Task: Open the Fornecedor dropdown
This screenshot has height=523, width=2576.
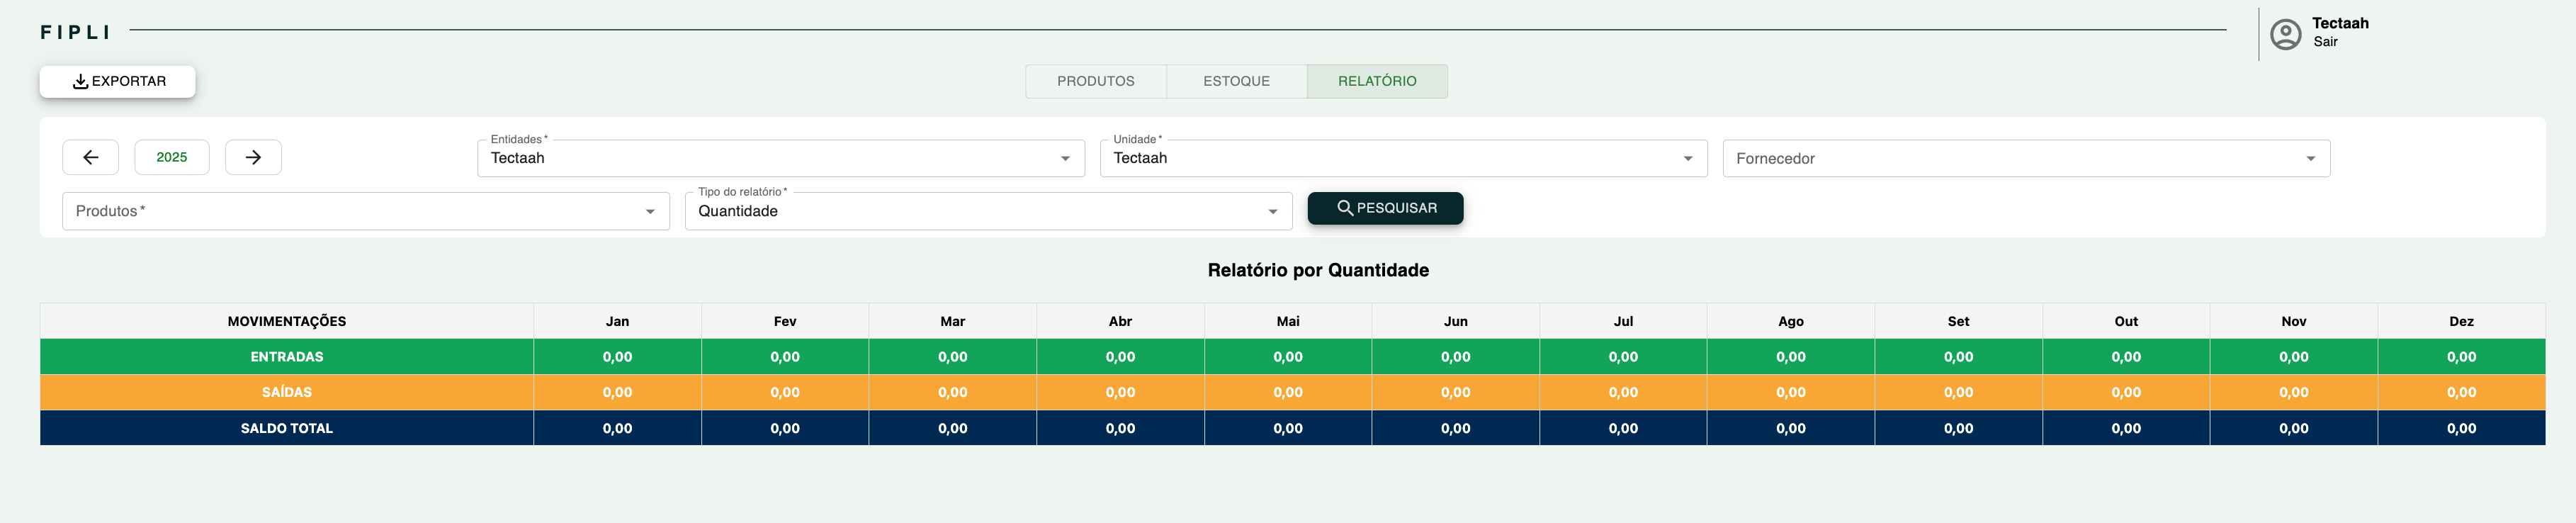Action: (x=2025, y=159)
